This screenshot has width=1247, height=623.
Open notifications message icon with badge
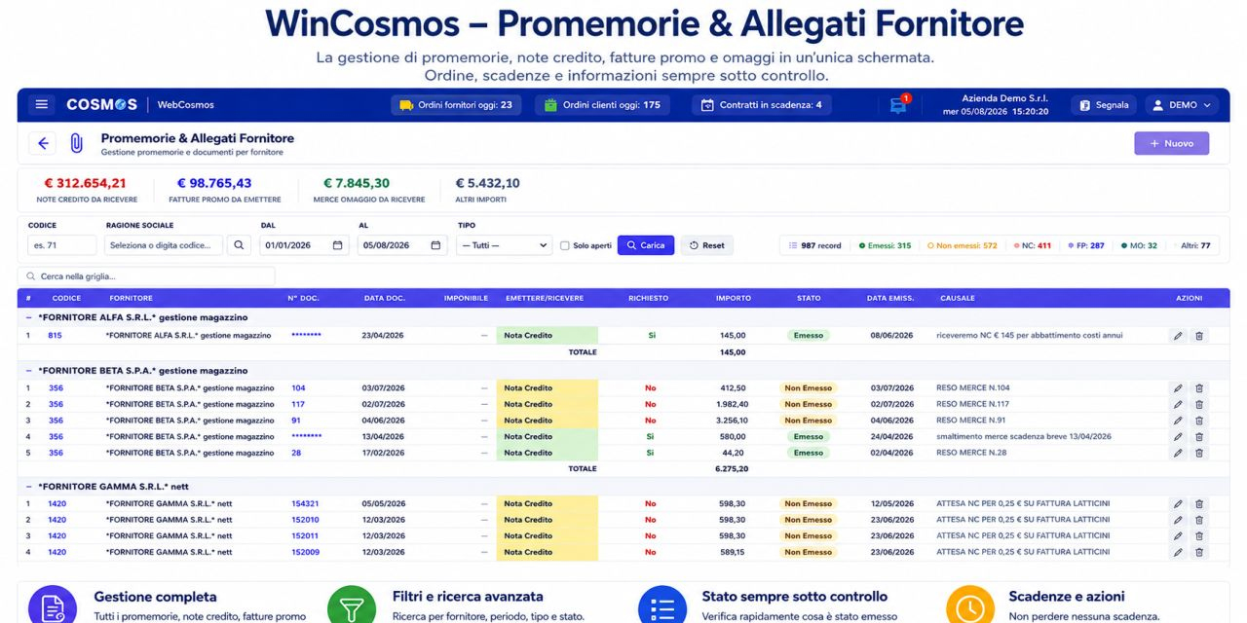(x=898, y=105)
